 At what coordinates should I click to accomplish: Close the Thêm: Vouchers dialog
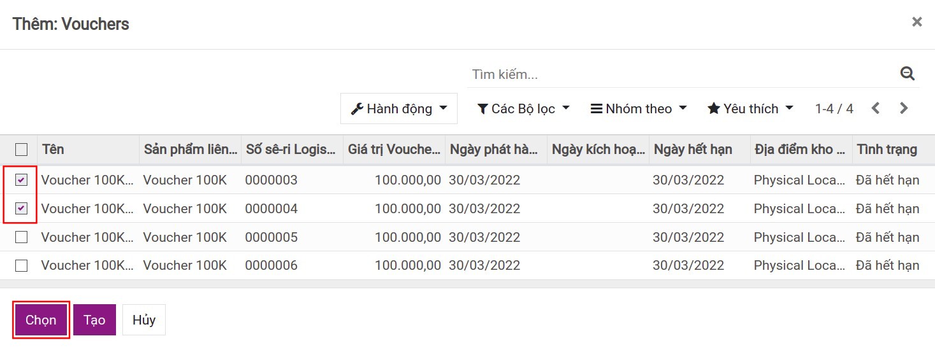tap(917, 22)
